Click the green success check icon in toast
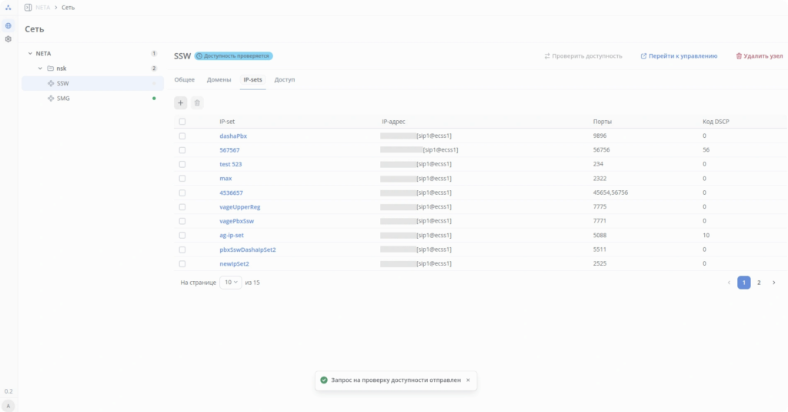 point(324,380)
